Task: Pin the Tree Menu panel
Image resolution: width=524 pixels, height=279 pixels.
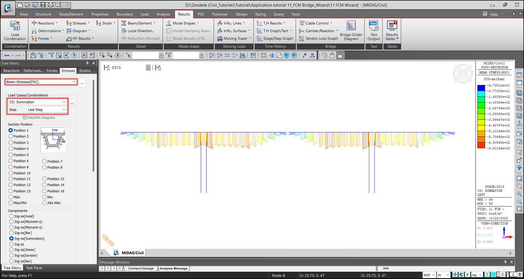Action: tap(87, 63)
